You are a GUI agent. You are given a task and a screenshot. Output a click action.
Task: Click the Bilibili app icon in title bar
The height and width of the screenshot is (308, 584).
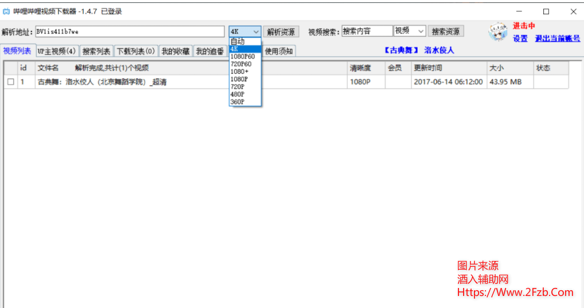click(x=6, y=11)
